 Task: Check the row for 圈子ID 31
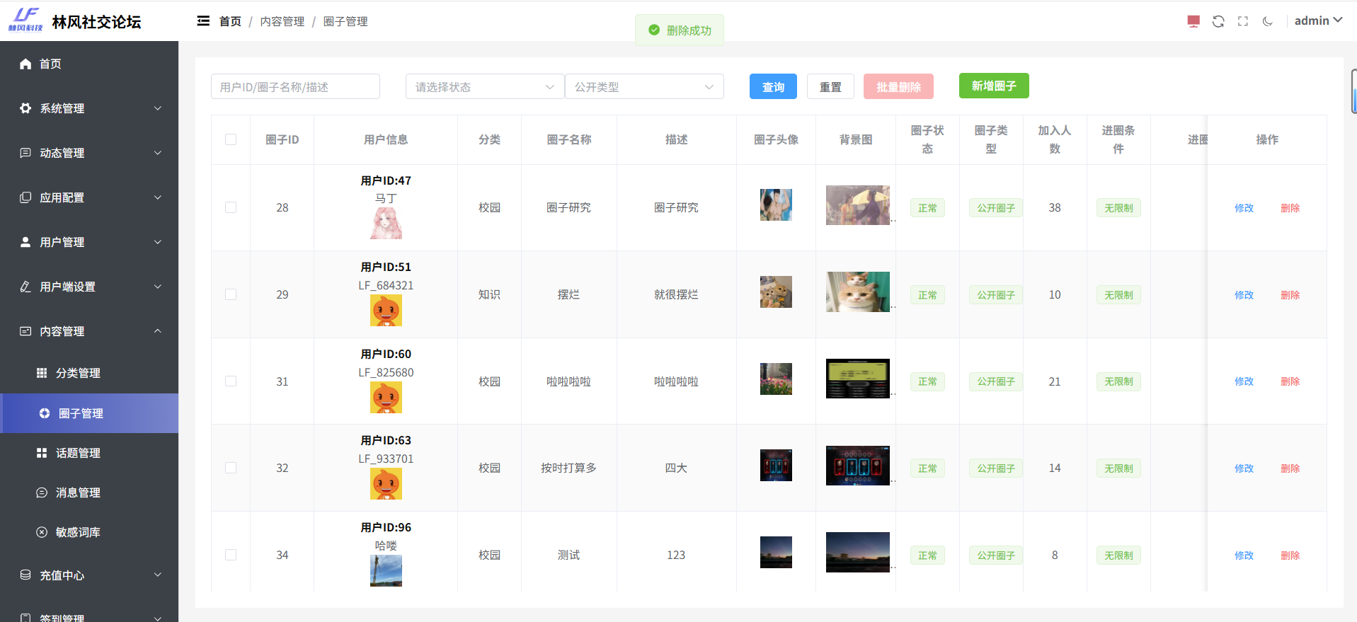pyautogui.click(x=231, y=381)
